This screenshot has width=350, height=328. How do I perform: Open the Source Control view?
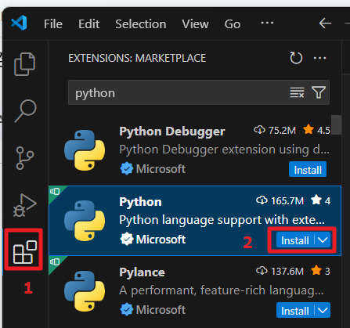25,158
